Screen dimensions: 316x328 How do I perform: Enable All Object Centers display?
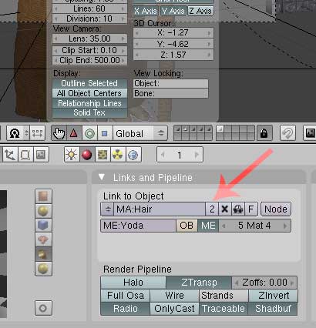[89, 93]
